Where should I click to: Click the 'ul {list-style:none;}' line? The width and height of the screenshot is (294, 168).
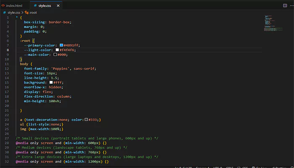(x=42, y=124)
